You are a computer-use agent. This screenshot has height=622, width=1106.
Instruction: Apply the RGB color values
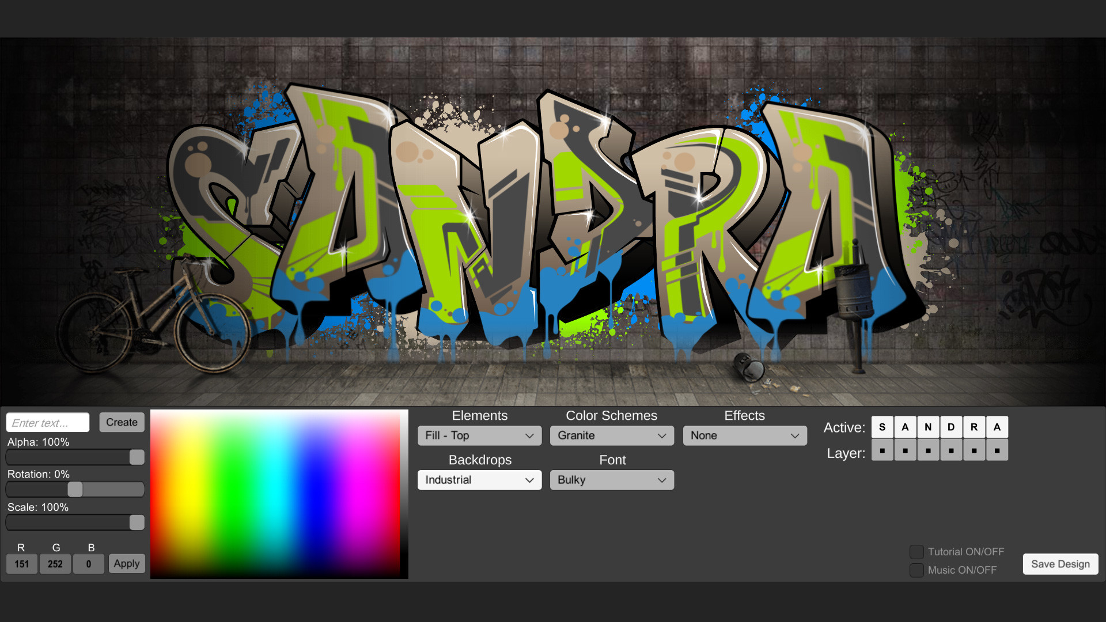point(126,563)
